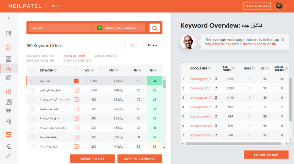
Task: Click COPY TO CLIPBOARD button
Action: click(x=140, y=159)
